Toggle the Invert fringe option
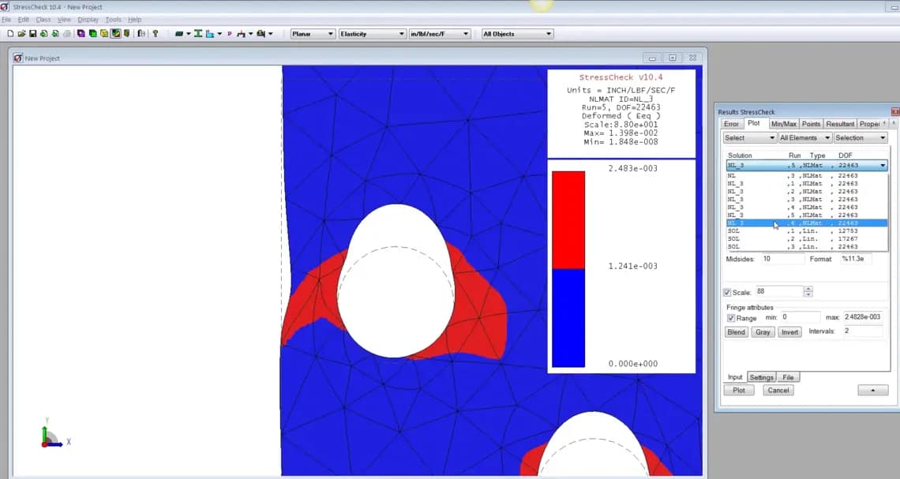900x479 pixels. [789, 331]
